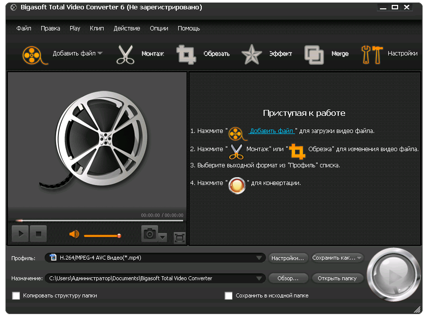
Task: Click the Профиль: label
Action: coord(24,258)
